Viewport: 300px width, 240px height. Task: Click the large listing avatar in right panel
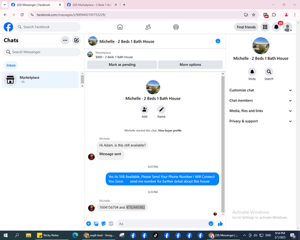click(261, 46)
